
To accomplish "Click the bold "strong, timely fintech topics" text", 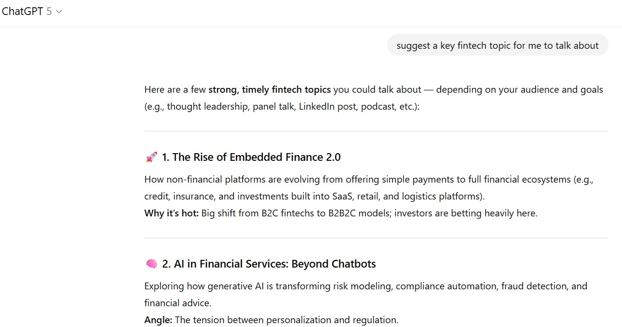I will click(270, 89).
